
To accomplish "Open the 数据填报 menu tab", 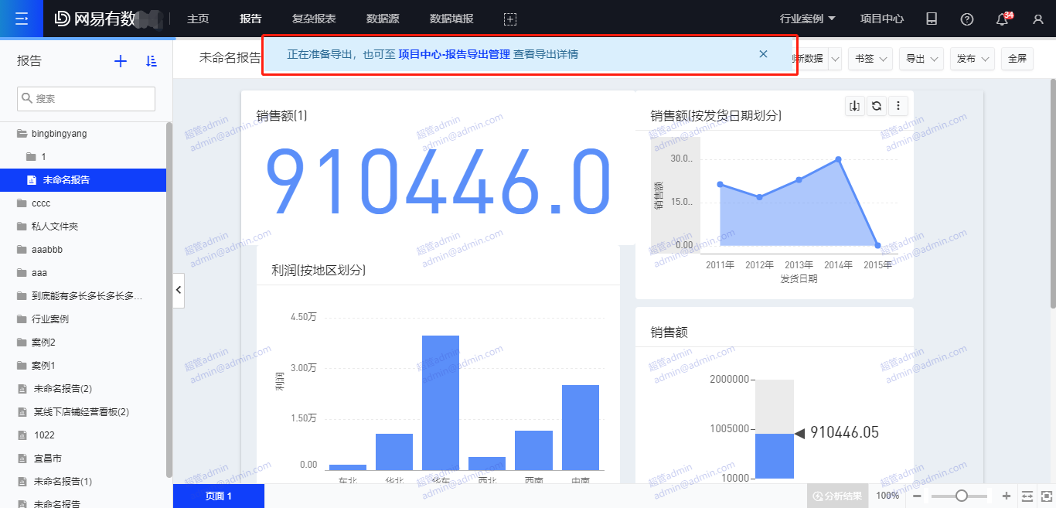I will tap(451, 19).
